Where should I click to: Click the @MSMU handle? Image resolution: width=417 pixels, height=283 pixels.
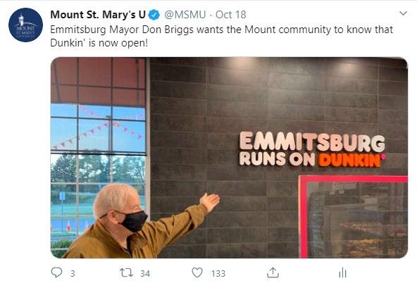(x=185, y=15)
